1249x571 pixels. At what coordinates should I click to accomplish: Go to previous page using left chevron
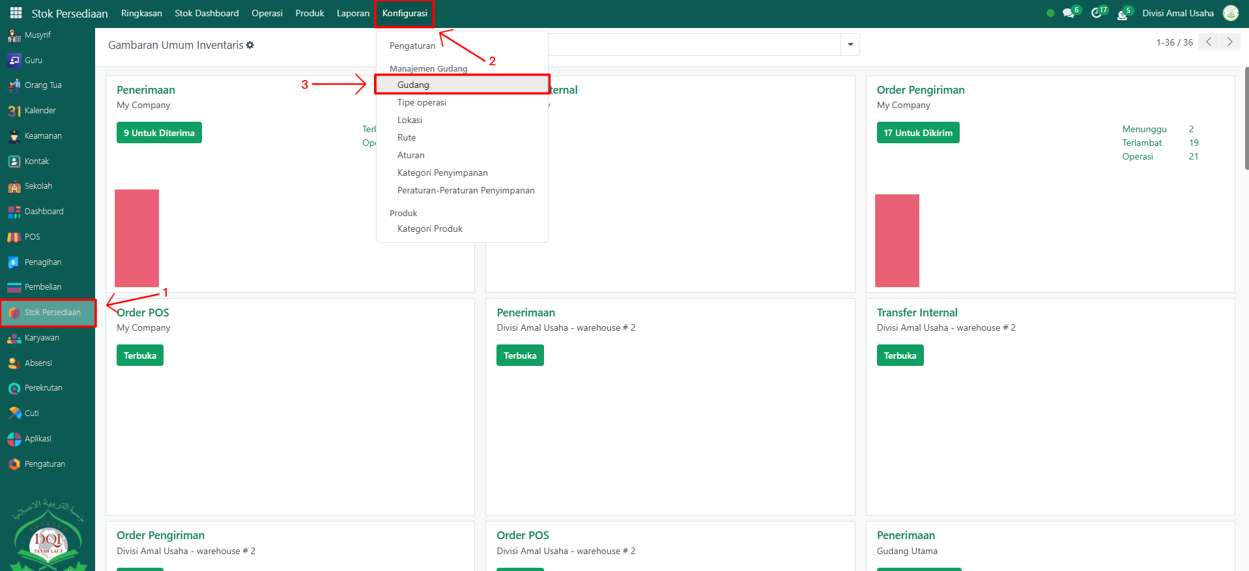tap(1209, 42)
